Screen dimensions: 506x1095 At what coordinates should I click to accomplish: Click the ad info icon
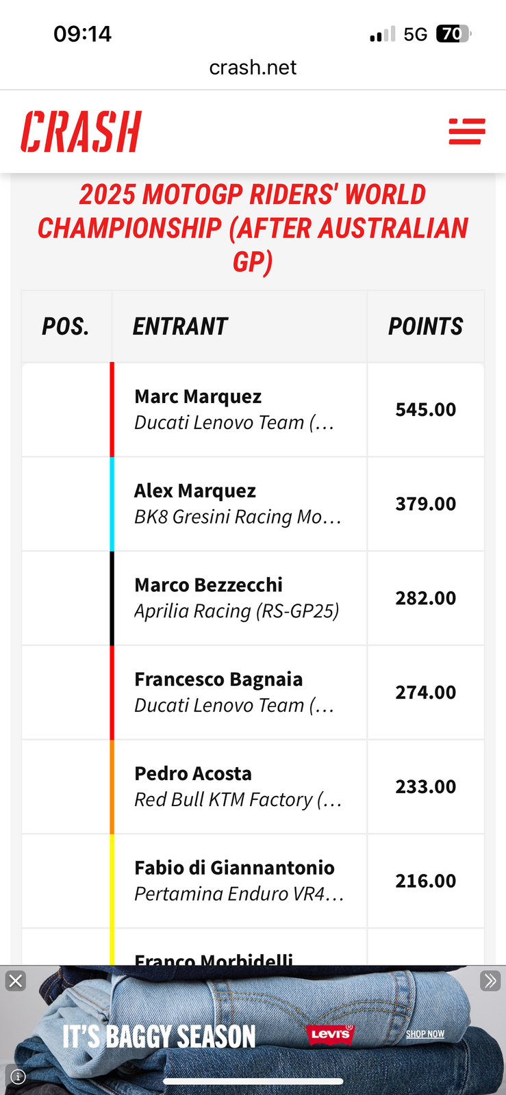tap(18, 1077)
